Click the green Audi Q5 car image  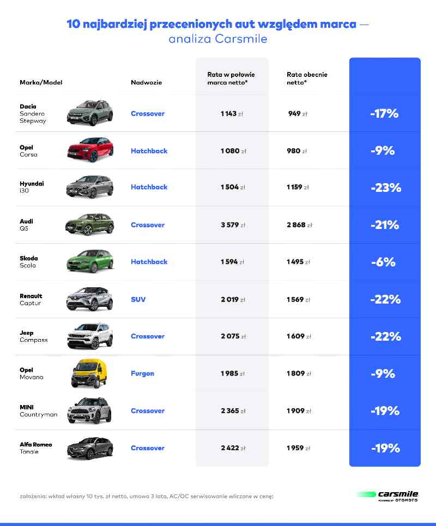[89, 224]
